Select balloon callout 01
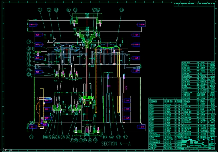Image resolution: width=218 pixels, height=152 pixels. pos(40,9)
